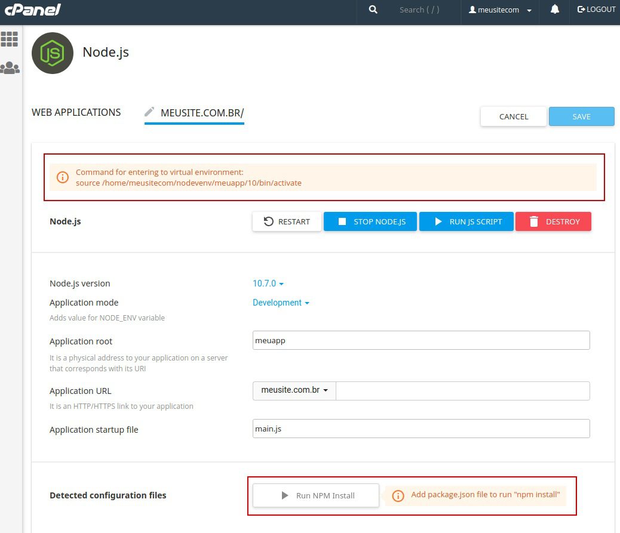Open the Node.js version 10.7.0 dropdown

(x=268, y=284)
